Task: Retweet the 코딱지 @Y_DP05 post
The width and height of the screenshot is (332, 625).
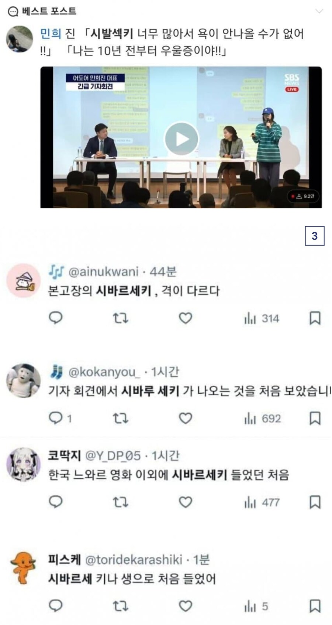Action: (120, 502)
